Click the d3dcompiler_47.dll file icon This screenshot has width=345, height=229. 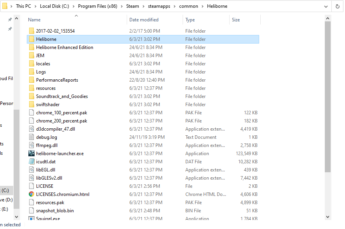click(31, 129)
